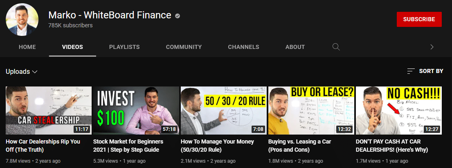Click the verified checkmark badge

coord(178,16)
